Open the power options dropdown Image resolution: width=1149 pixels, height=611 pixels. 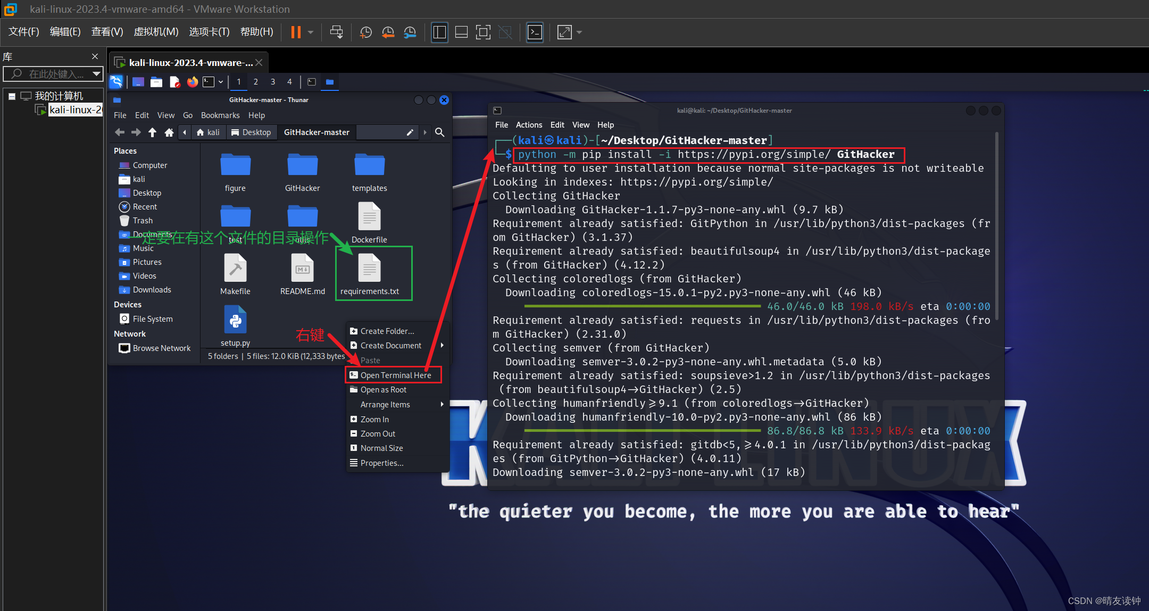(x=311, y=32)
